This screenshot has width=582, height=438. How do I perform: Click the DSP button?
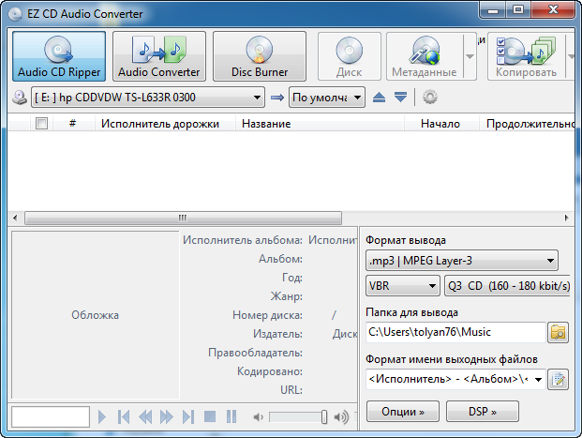(484, 411)
